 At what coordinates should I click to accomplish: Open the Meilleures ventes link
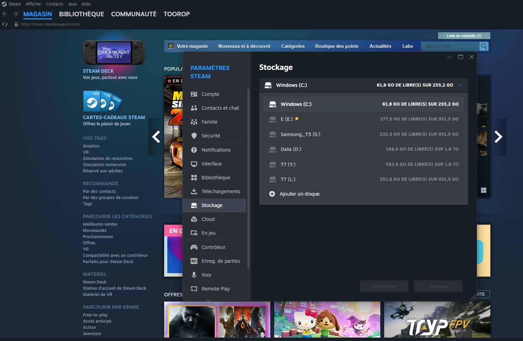coord(100,224)
